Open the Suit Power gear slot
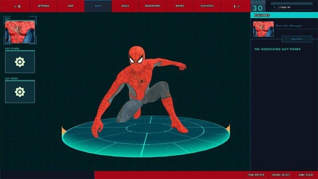 point(20,62)
